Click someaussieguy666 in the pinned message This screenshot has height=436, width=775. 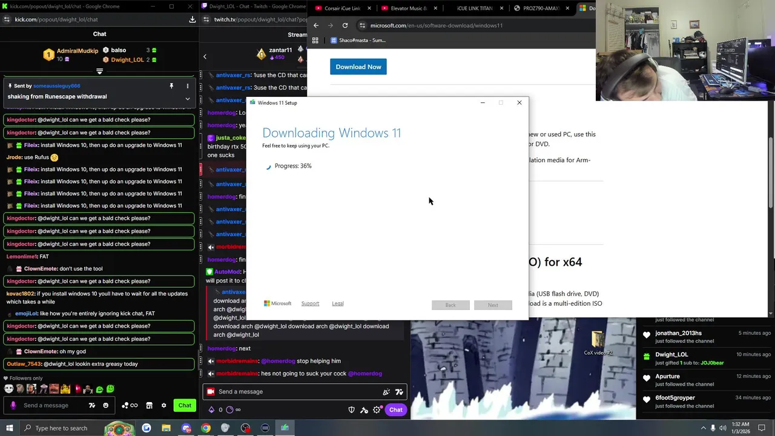56,86
